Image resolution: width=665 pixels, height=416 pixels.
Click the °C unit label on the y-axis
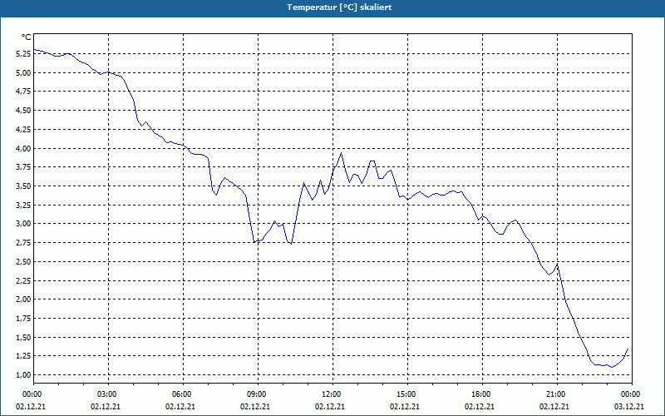point(27,37)
